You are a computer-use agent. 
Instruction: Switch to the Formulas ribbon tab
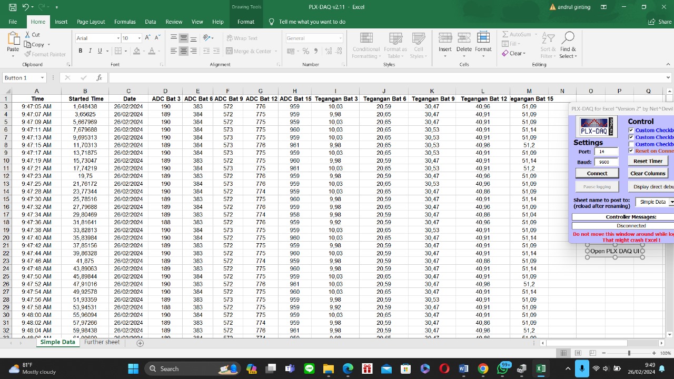[x=125, y=22]
